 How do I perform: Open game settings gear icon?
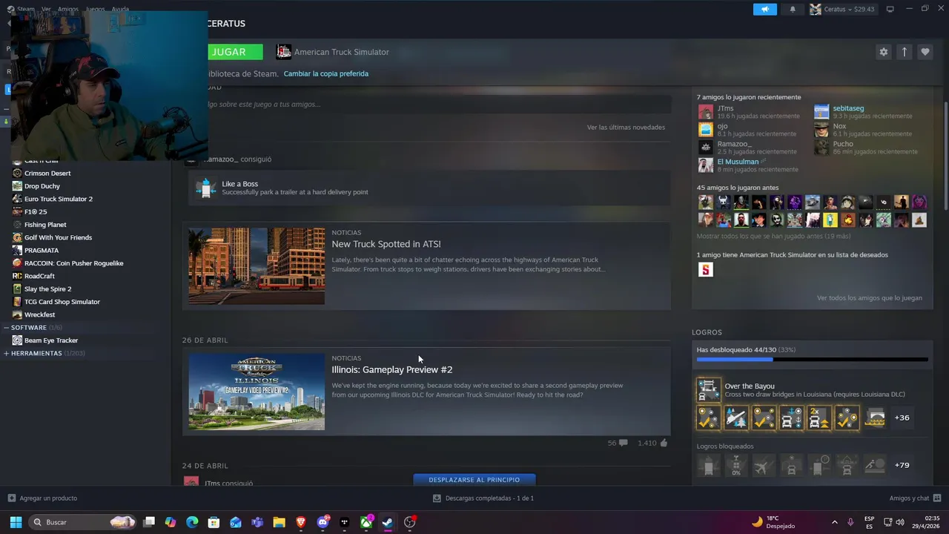tap(883, 52)
